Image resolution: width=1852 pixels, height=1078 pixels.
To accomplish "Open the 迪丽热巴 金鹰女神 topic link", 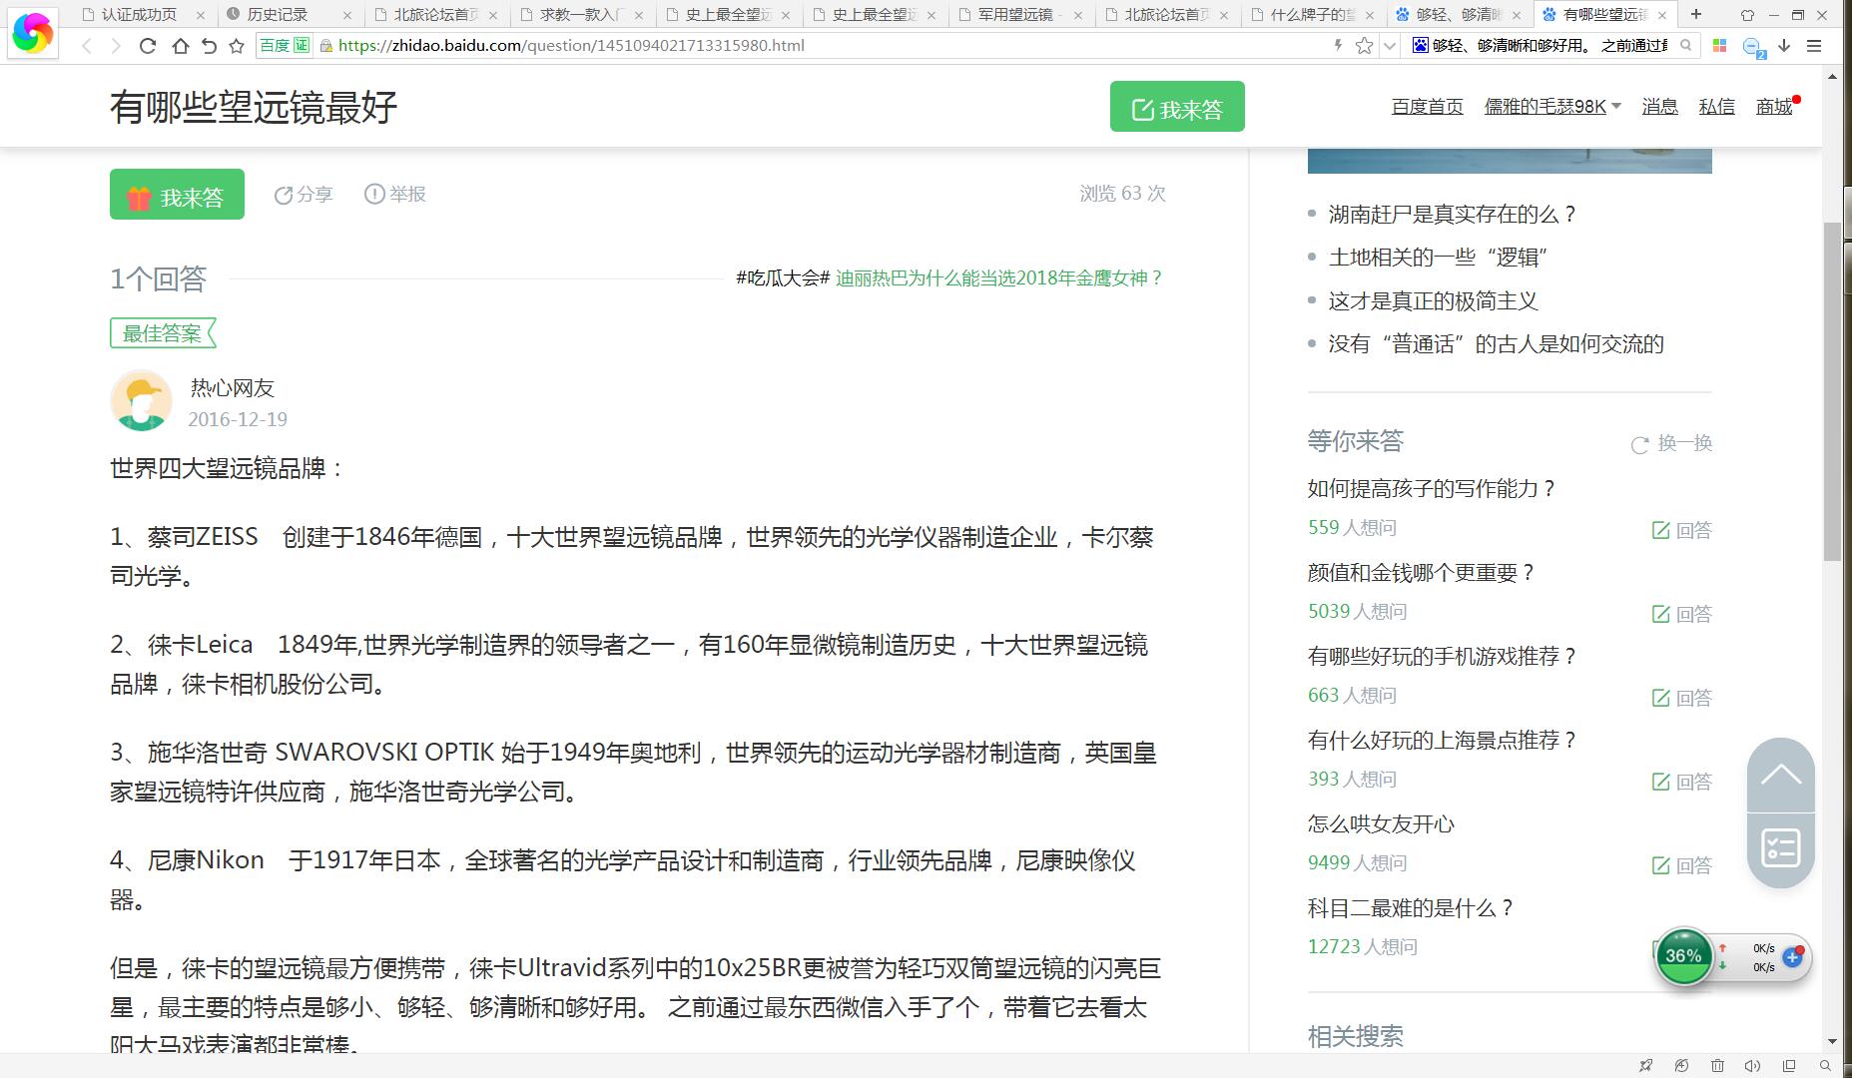I will (x=999, y=277).
